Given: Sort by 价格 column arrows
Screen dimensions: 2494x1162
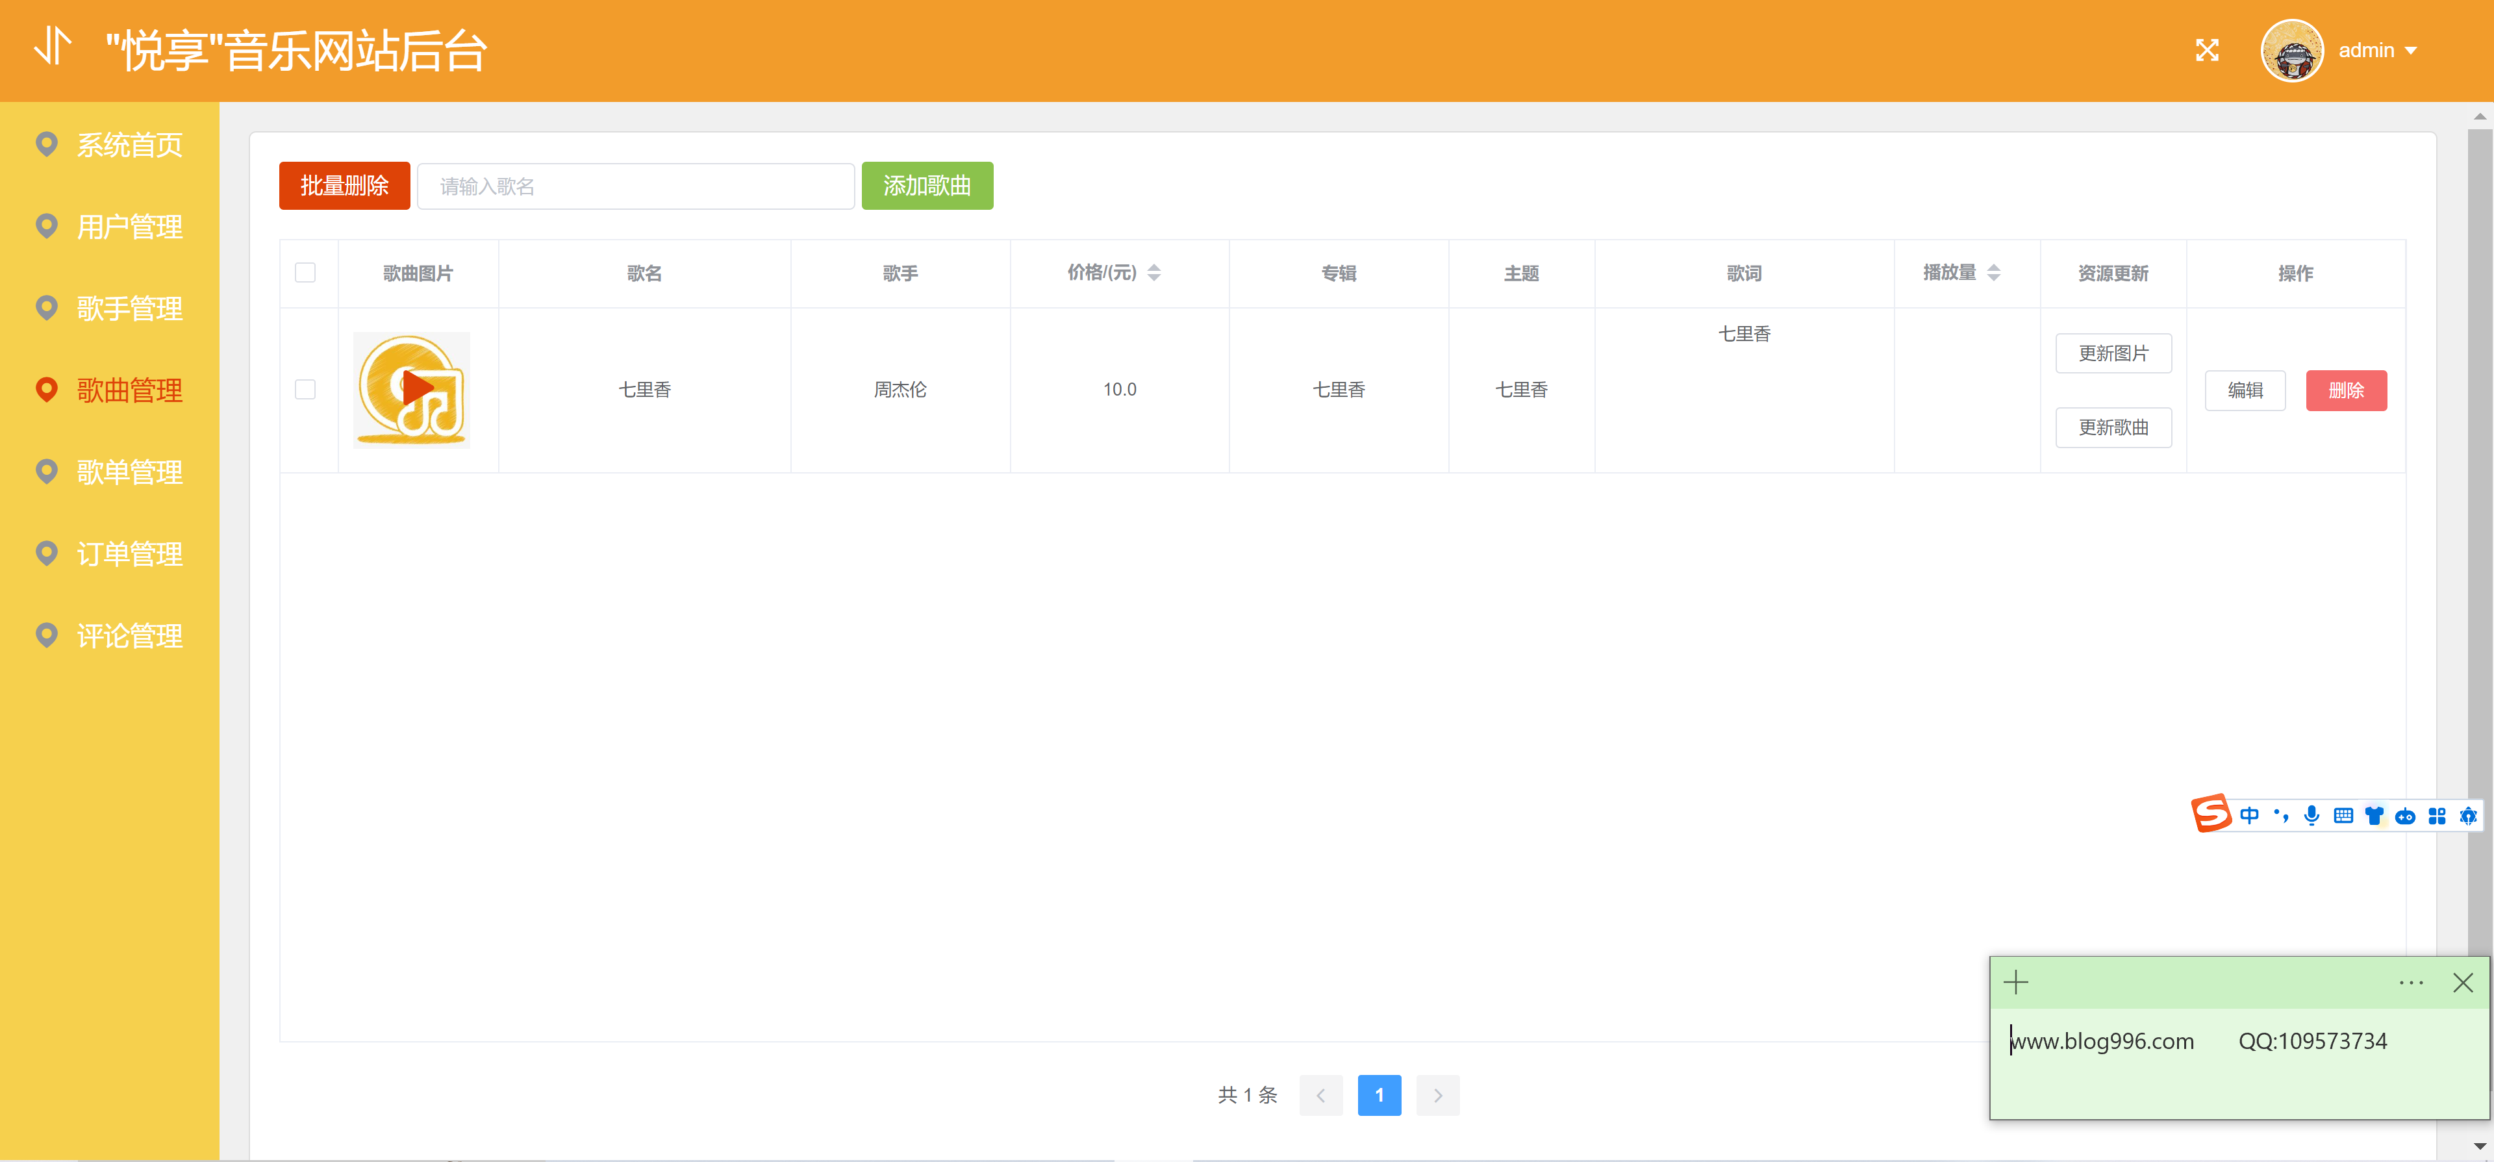Looking at the screenshot, I should coord(1154,273).
